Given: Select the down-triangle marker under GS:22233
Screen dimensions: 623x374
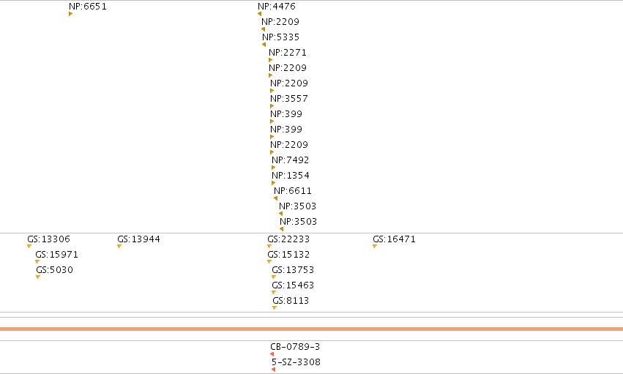Looking at the screenshot, I should [x=269, y=247].
